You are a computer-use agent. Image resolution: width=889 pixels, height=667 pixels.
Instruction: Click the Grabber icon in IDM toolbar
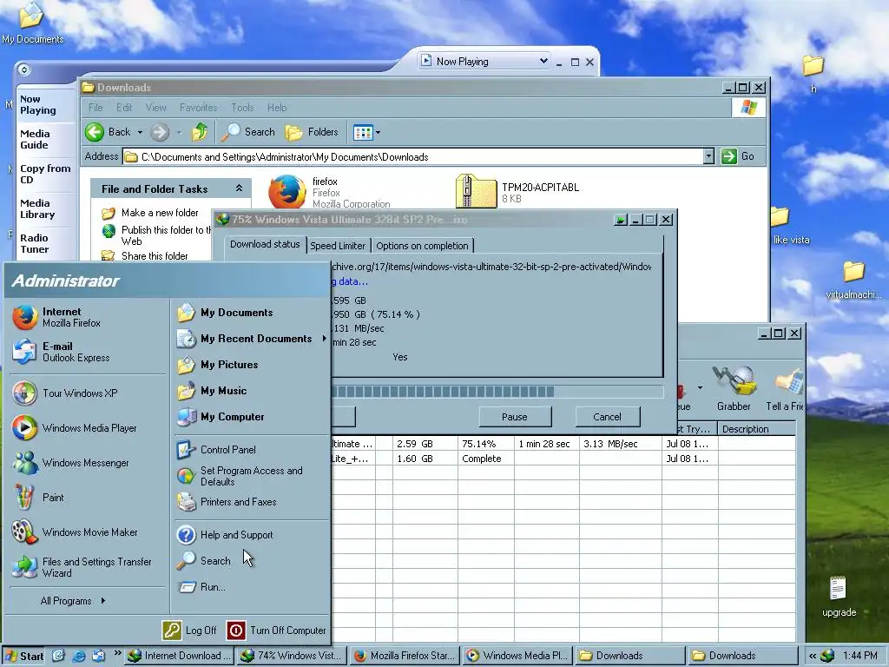(734, 388)
